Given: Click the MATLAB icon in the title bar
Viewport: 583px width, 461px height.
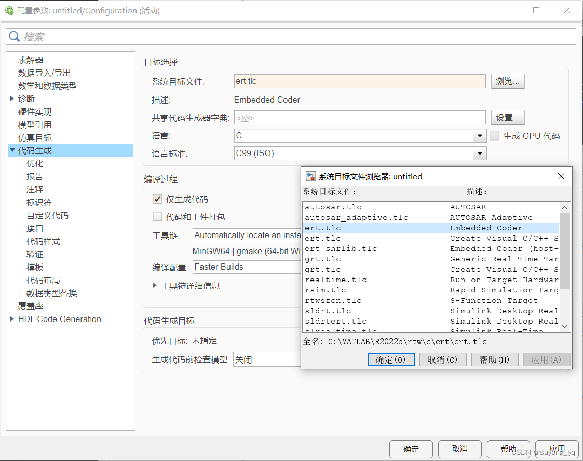Looking at the screenshot, I should click(x=9, y=10).
